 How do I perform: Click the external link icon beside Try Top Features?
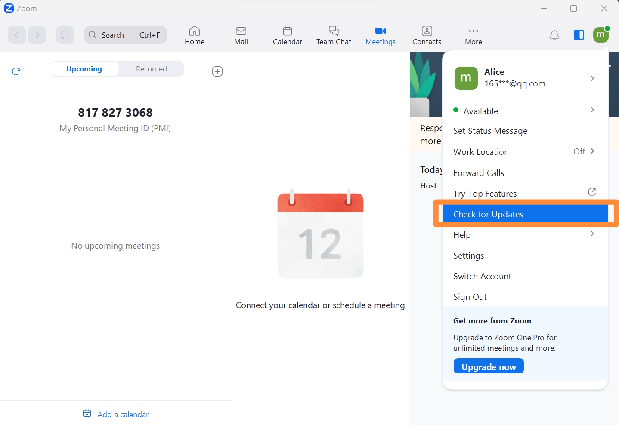(592, 192)
